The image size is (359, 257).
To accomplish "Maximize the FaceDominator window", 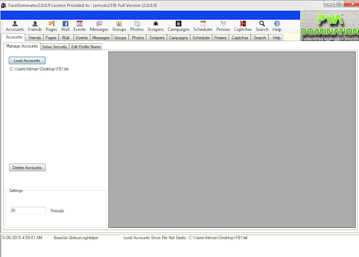I will pyautogui.click(x=339, y=4).
